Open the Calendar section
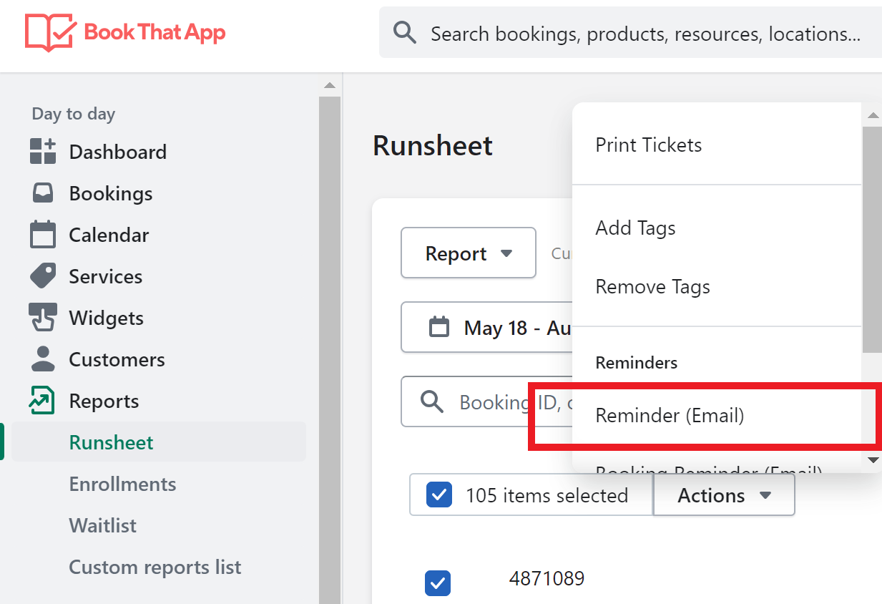The height and width of the screenshot is (604, 882). click(x=109, y=235)
